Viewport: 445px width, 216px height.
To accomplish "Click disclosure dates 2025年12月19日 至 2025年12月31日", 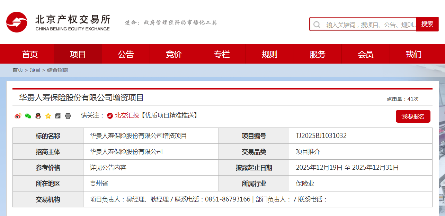I will (347, 168).
